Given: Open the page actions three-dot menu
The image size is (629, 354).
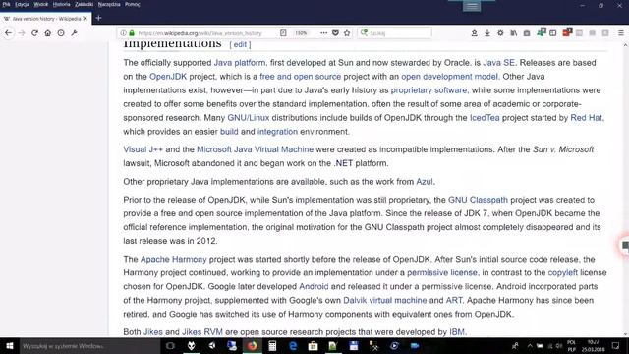Looking at the screenshot, I should (x=323, y=32).
